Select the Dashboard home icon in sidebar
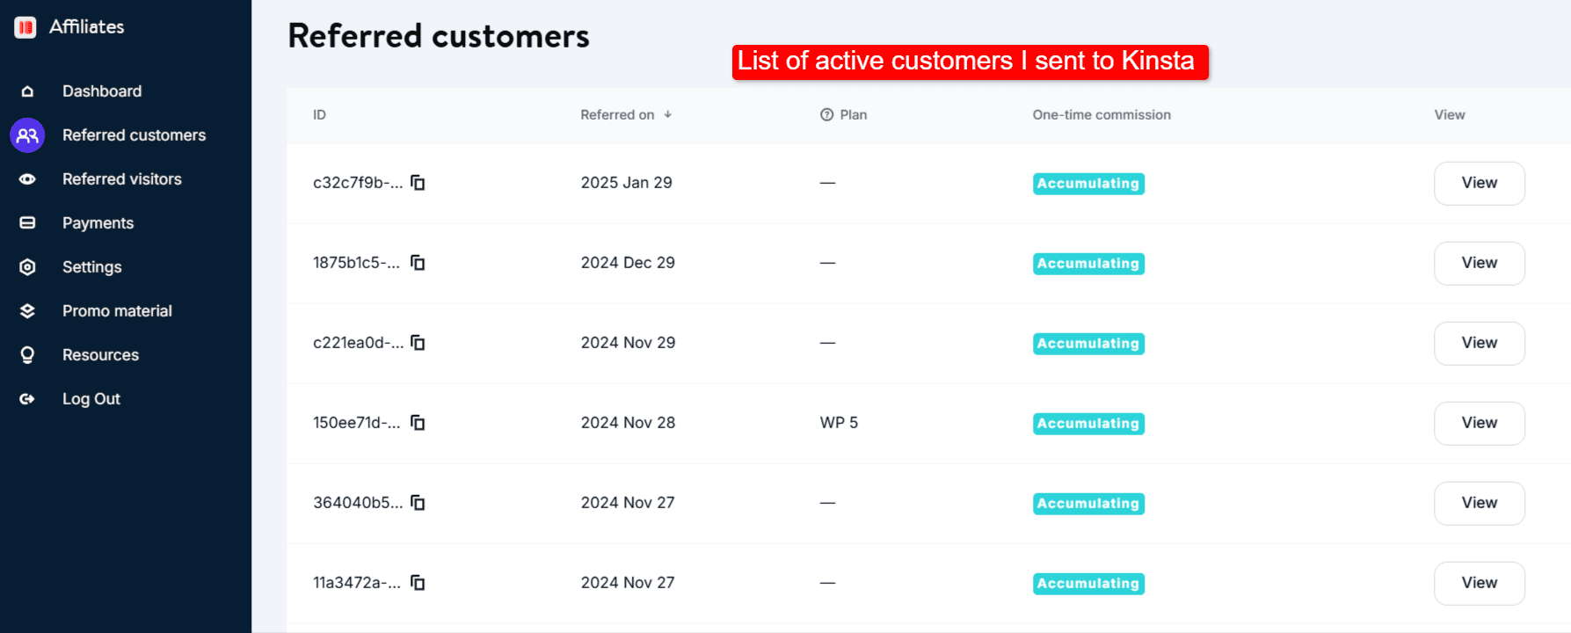Image resolution: width=1571 pixels, height=633 pixels. 27,91
